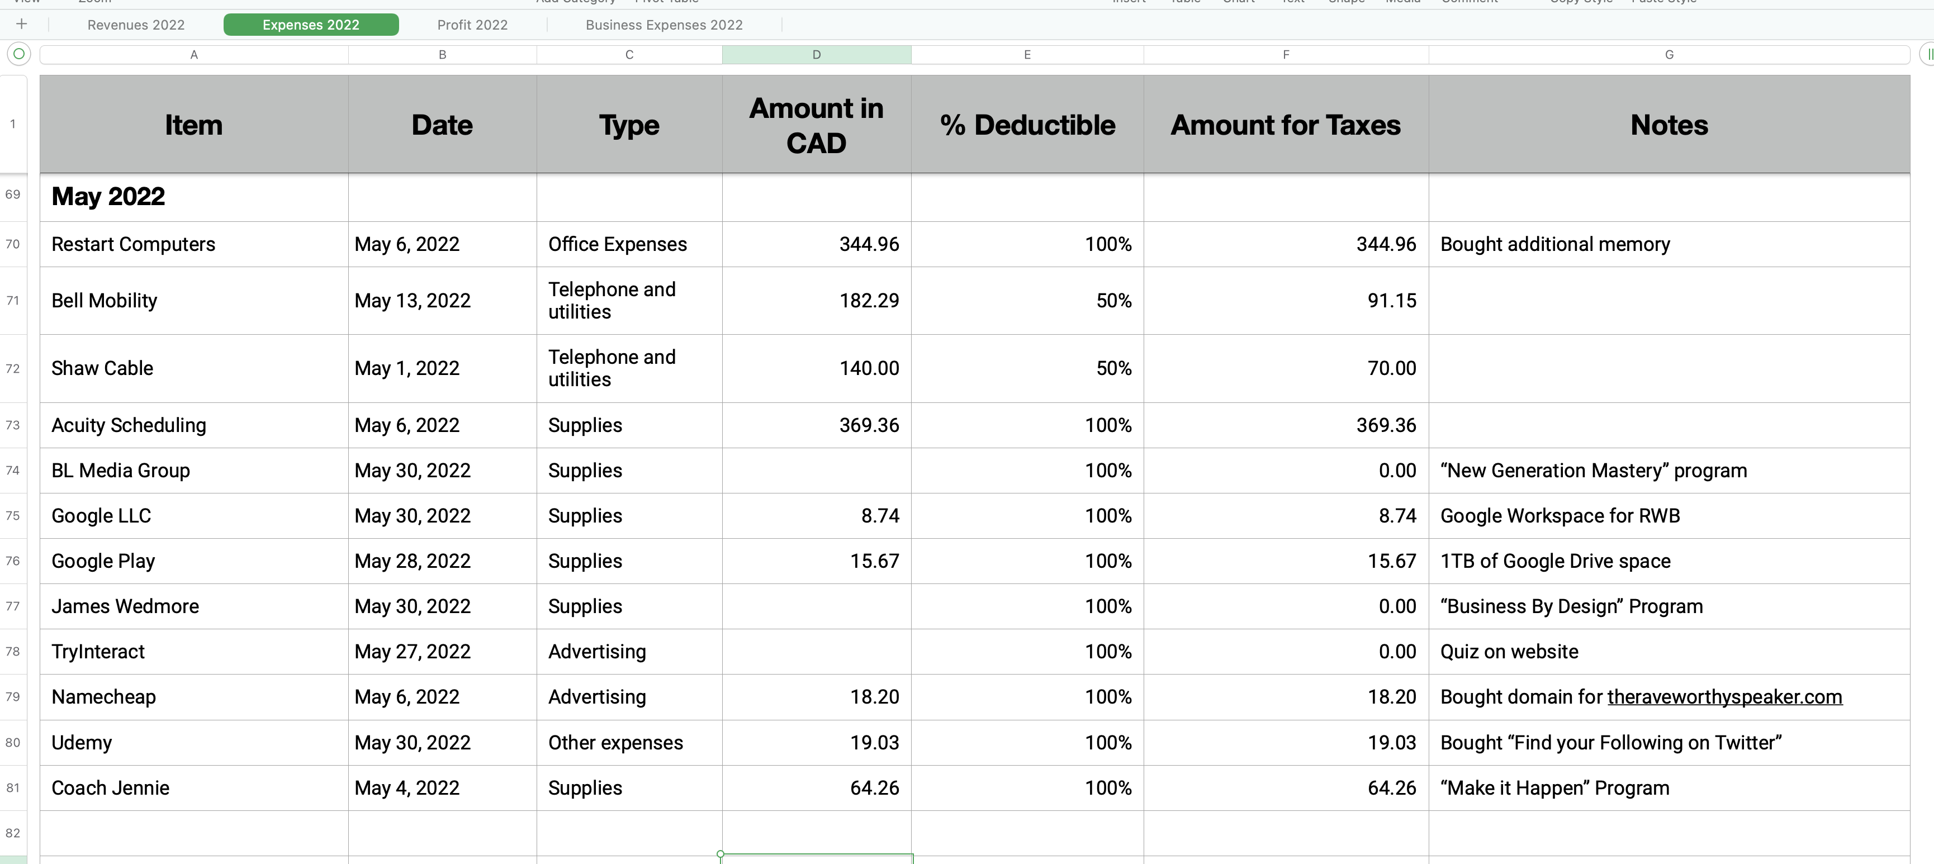Image resolution: width=1934 pixels, height=864 pixels.
Task: Select column D header
Action: pos(816,55)
